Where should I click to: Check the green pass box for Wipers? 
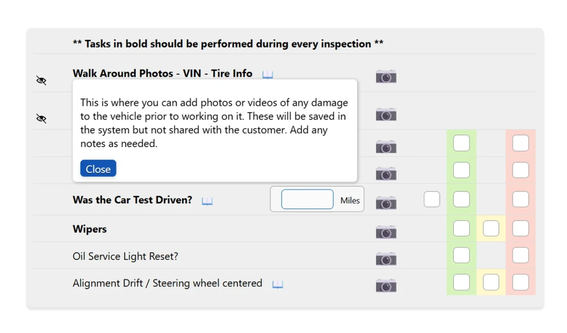[461, 228]
